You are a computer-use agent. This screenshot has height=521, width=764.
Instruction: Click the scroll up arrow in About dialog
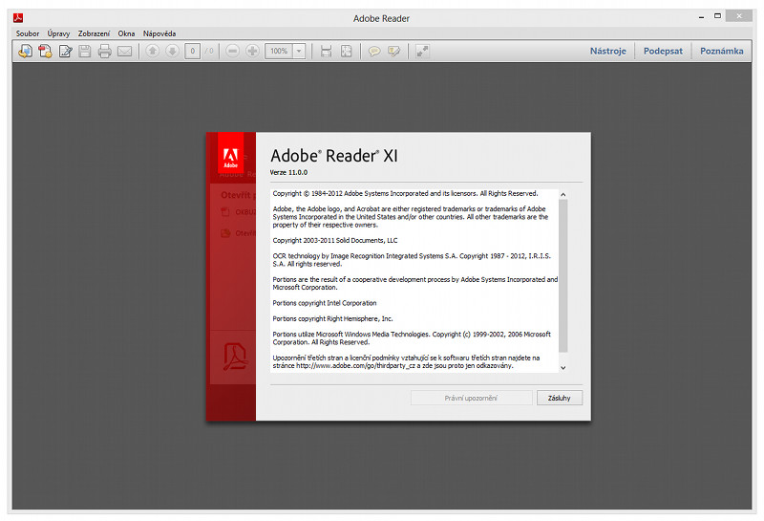point(562,195)
